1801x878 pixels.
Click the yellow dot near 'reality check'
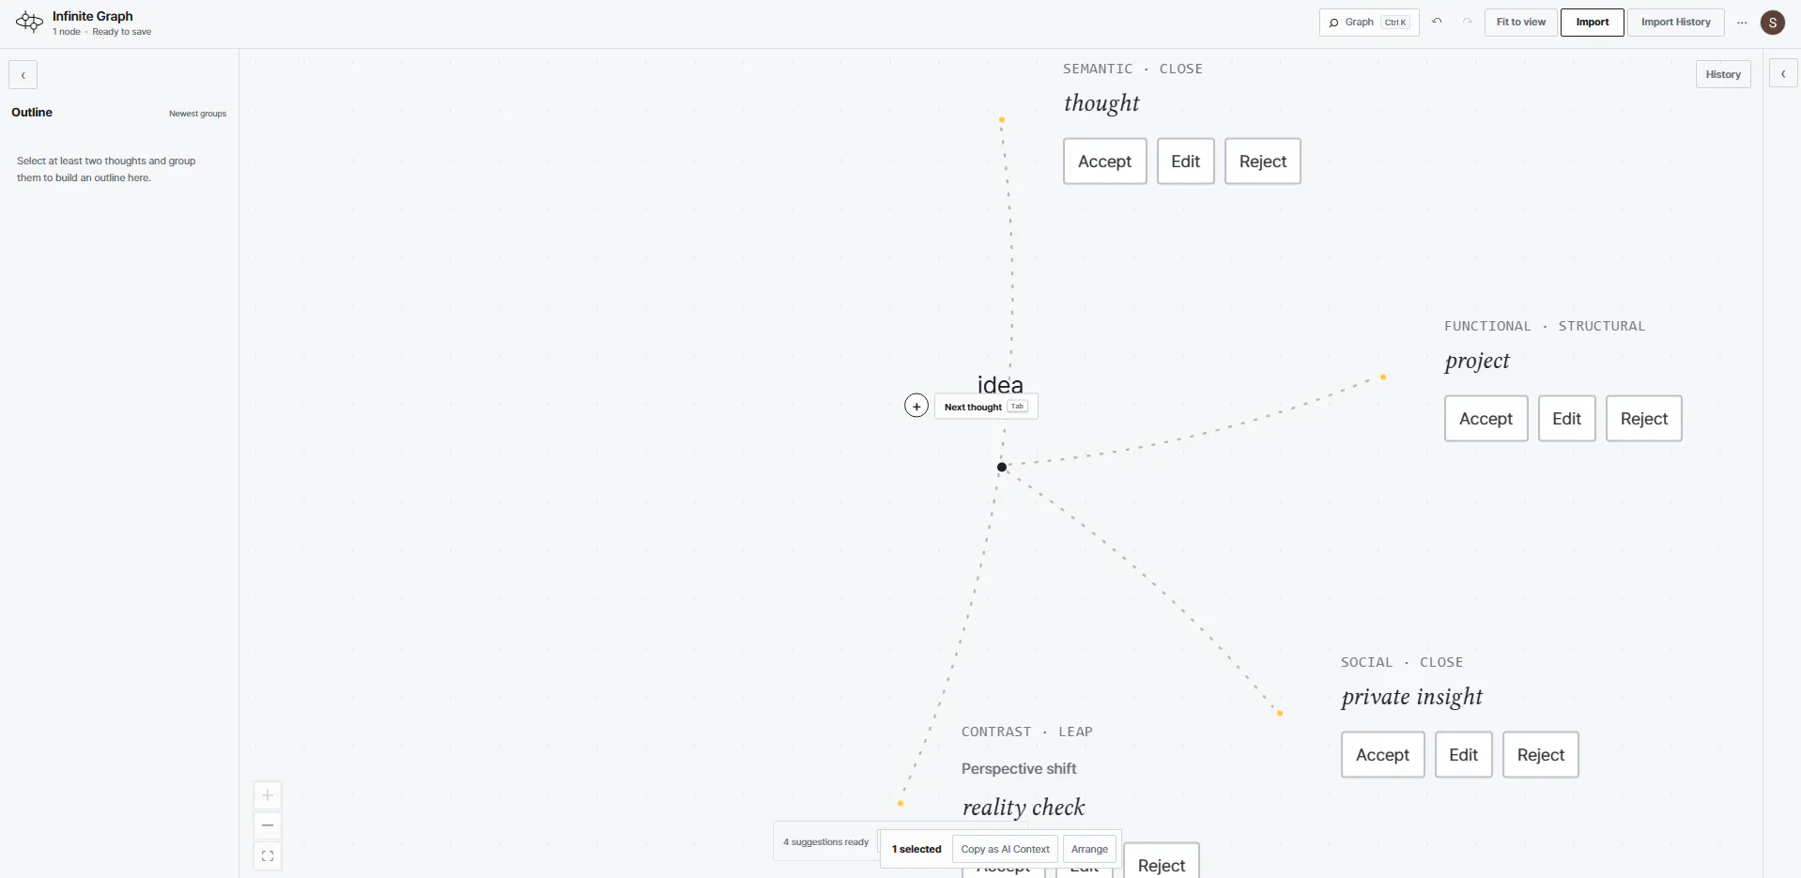[x=900, y=804]
